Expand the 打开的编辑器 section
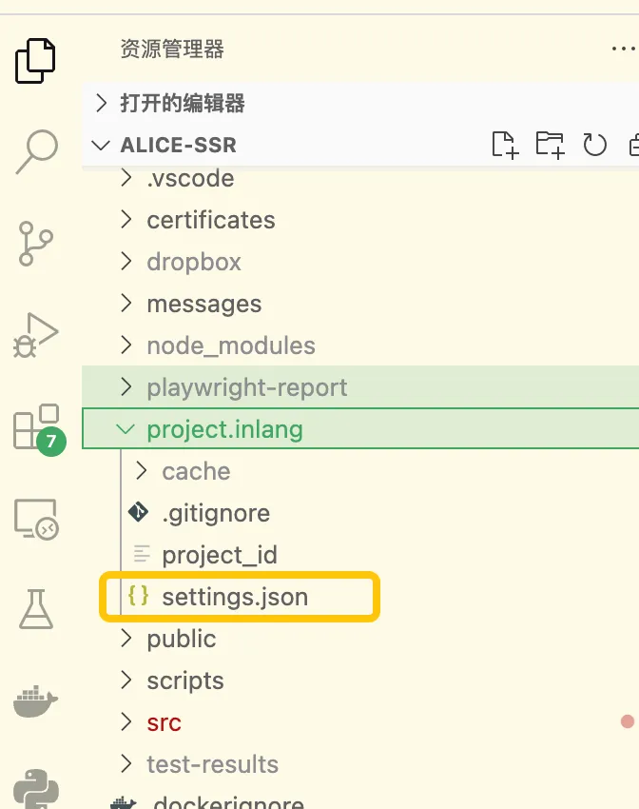Screen dimensions: 639x809 (x=360, y=103)
